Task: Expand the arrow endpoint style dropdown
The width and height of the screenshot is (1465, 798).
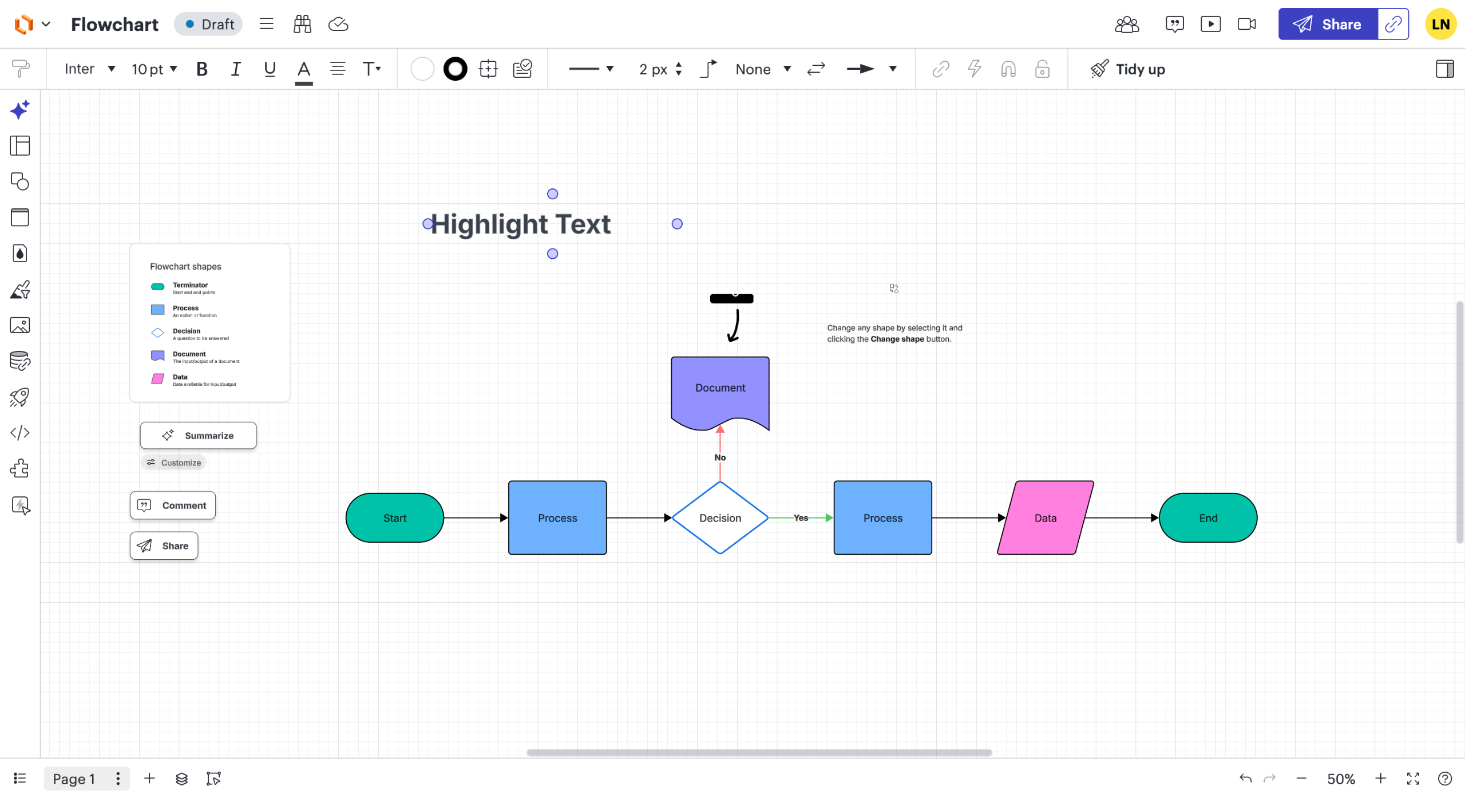Action: pyautogui.click(x=892, y=69)
